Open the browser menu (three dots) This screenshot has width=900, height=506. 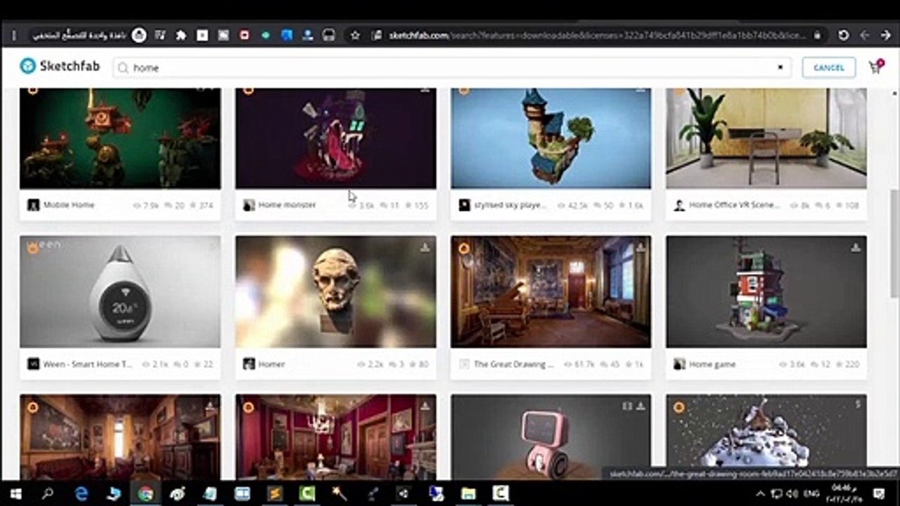15,35
